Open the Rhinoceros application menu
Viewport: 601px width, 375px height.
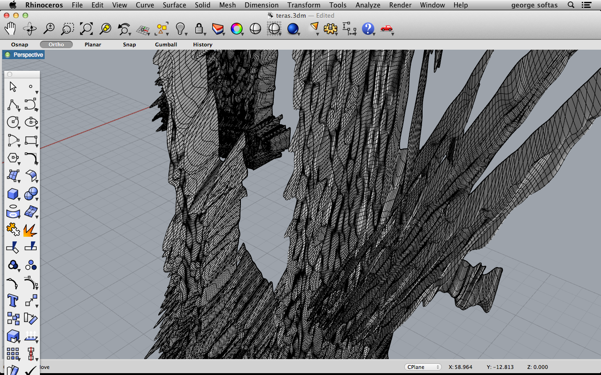coord(45,5)
